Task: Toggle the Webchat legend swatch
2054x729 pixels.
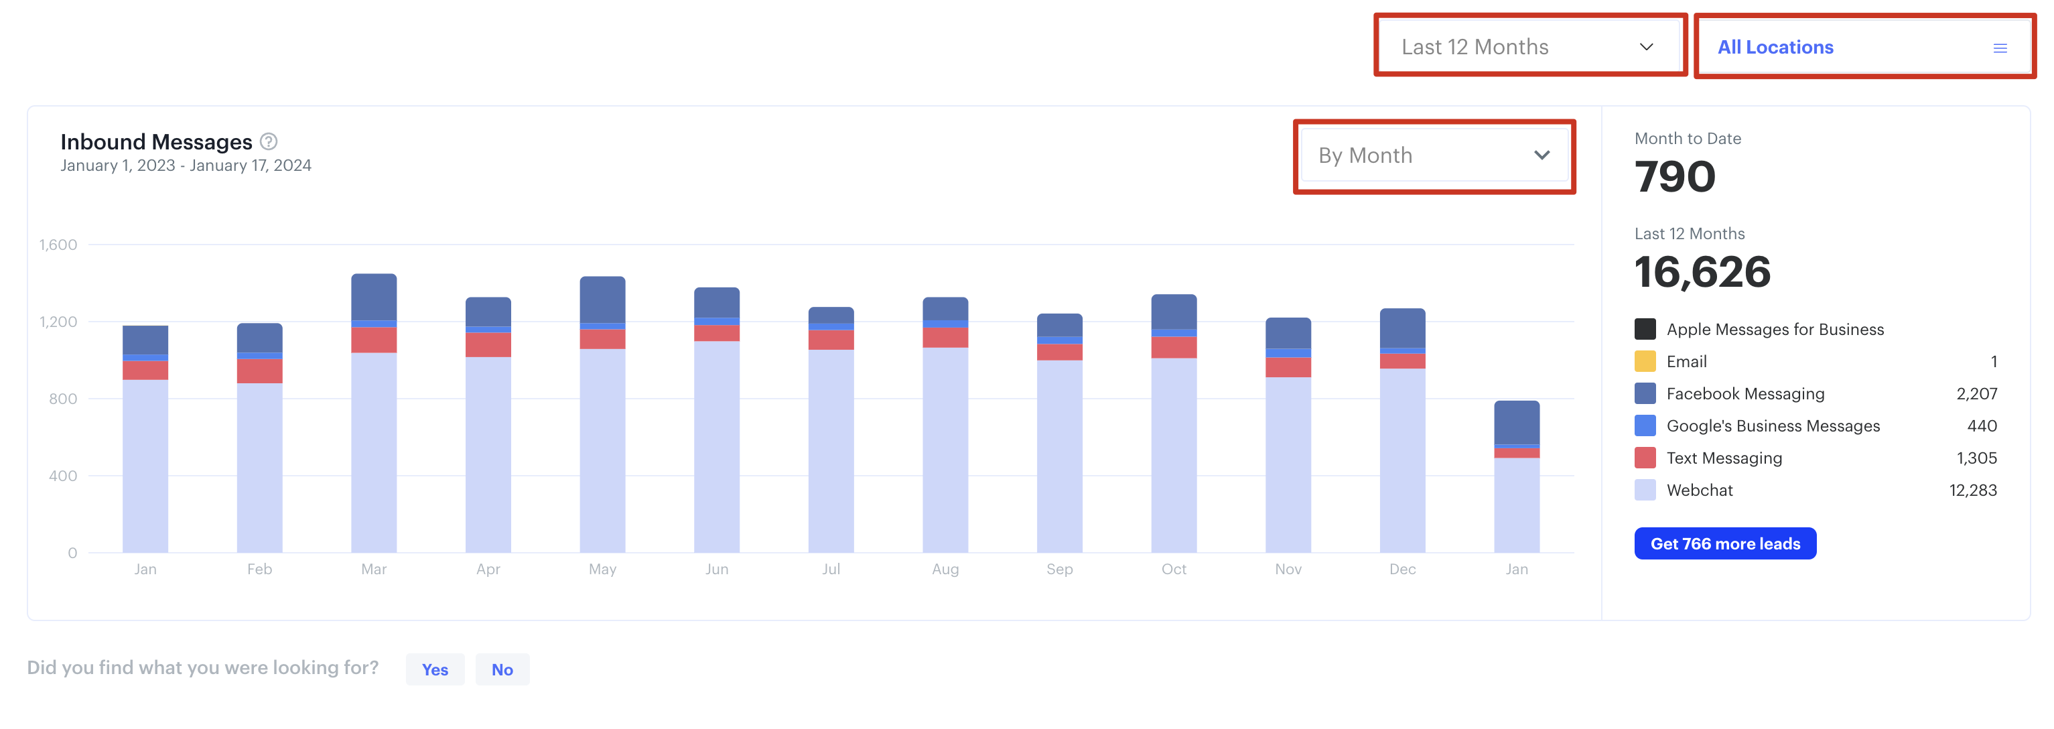Action: click(x=1644, y=490)
